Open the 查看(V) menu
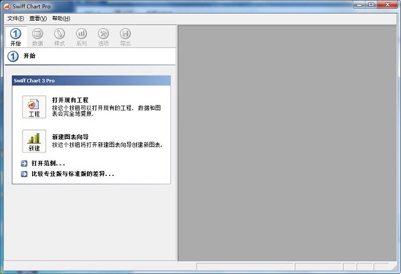The width and height of the screenshot is (401, 274). (x=38, y=19)
